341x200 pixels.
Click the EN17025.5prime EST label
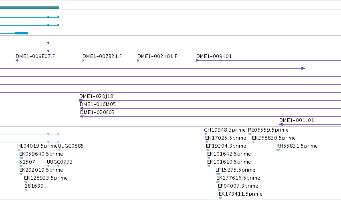(x=226, y=138)
